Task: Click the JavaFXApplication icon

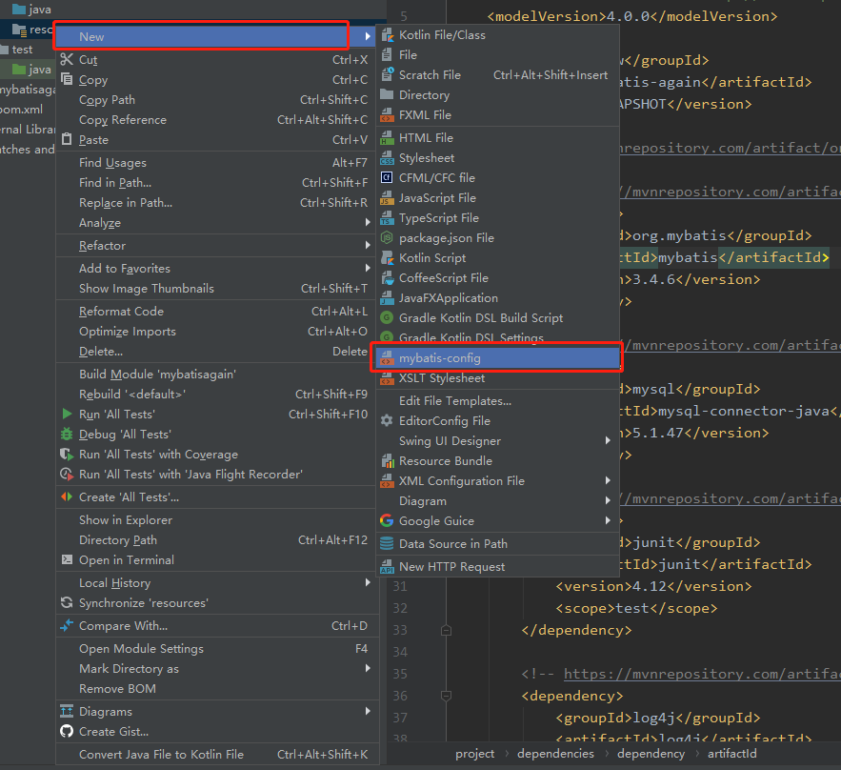Action: [387, 298]
